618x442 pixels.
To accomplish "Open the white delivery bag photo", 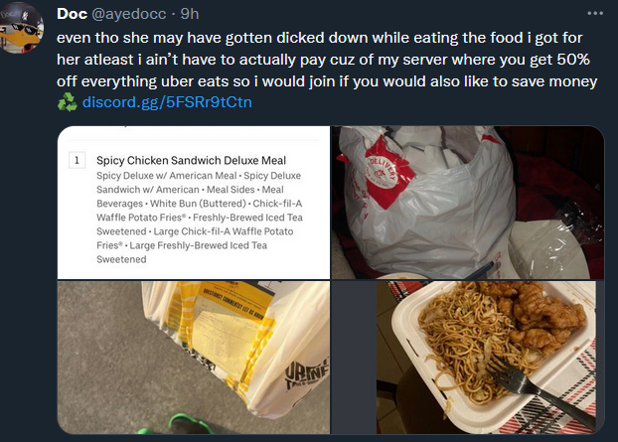I will 468,202.
